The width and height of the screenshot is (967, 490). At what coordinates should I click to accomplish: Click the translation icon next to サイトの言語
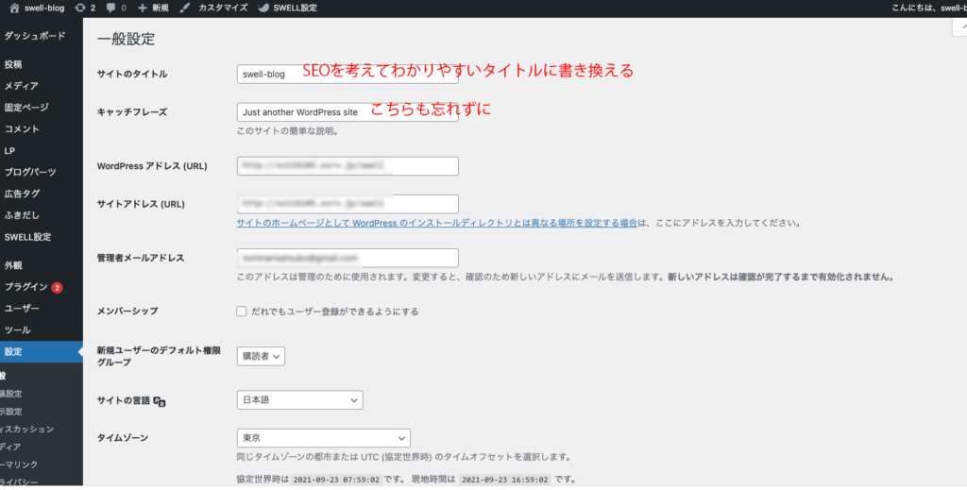(x=160, y=401)
